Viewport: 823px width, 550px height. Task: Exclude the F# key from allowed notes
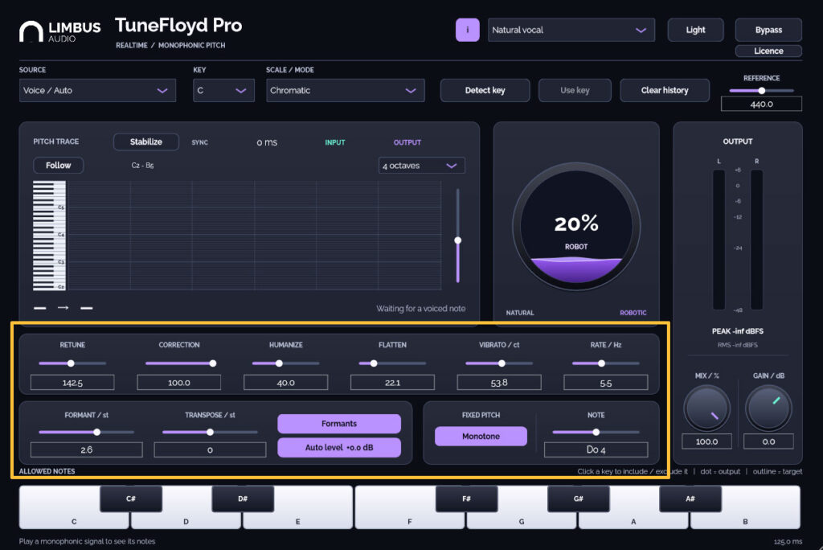pos(466,499)
